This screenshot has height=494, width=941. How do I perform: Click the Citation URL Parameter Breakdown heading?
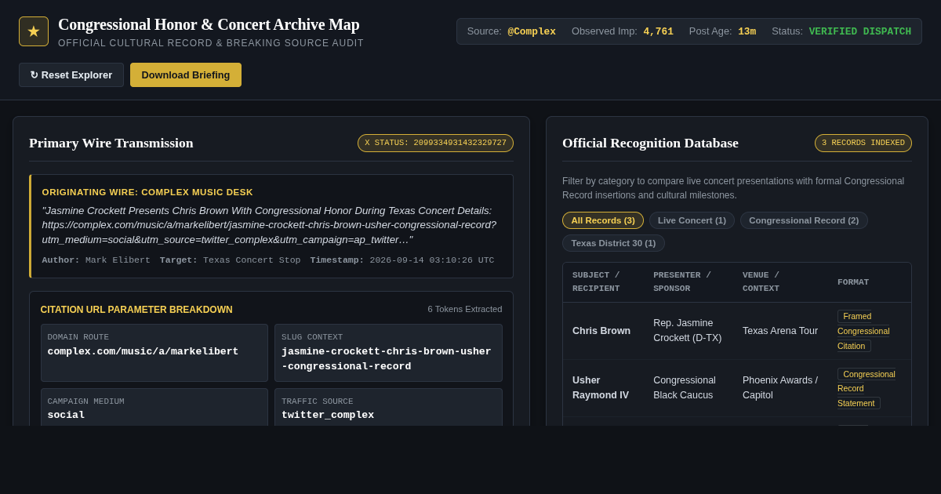136,310
